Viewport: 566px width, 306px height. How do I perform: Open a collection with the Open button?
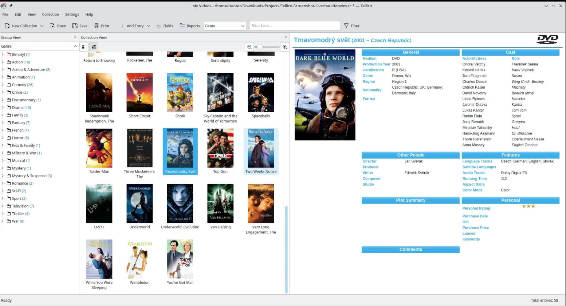pos(58,26)
